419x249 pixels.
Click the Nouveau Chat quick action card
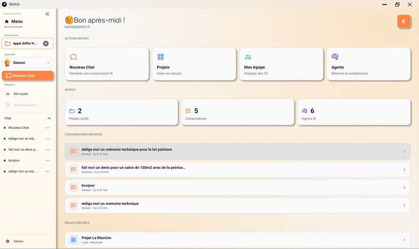pyautogui.click(x=107, y=64)
